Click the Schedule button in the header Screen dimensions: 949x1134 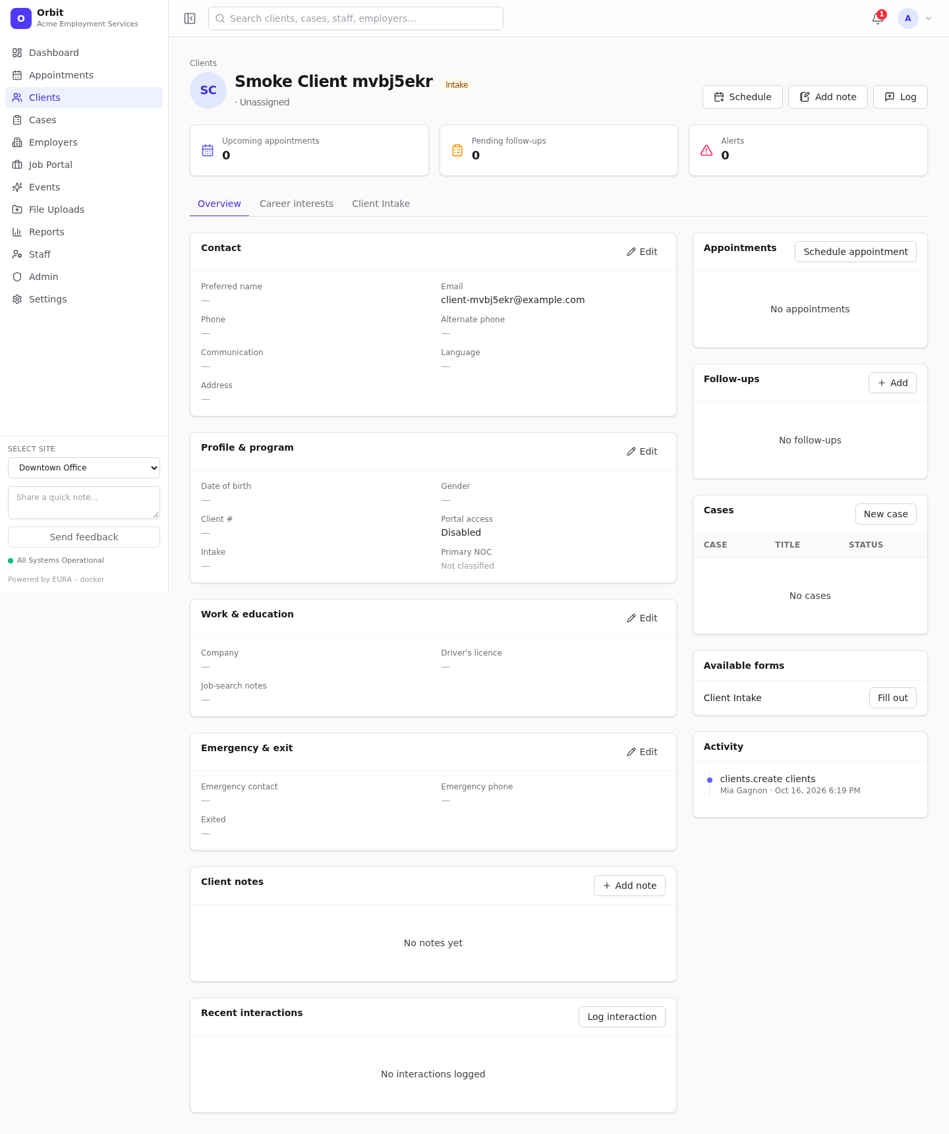click(743, 97)
